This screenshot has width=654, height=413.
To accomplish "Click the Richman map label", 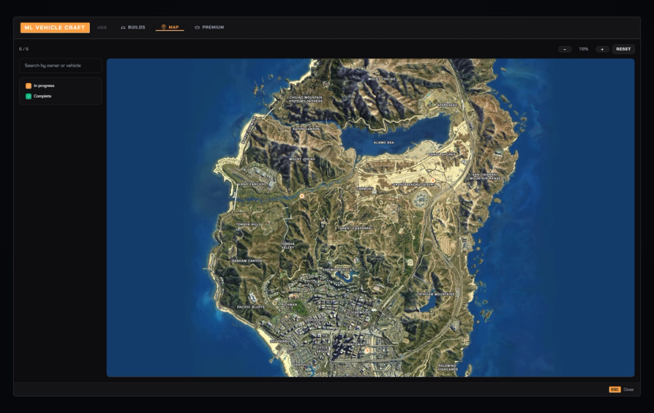I will [x=289, y=305].
